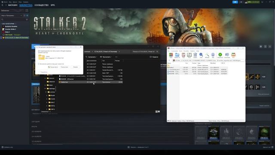Click Steam forward navigation arrow
This screenshot has width=275, height=155.
tap(6, 5)
